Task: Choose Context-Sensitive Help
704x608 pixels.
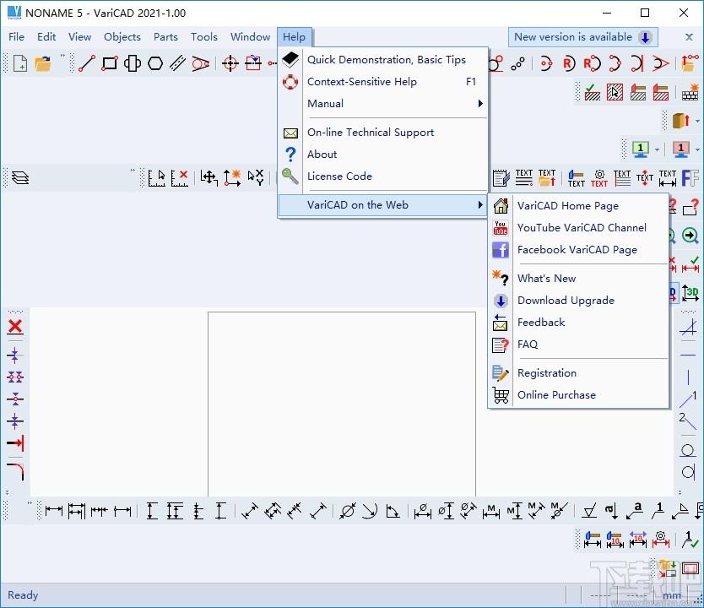Action: tap(383, 82)
